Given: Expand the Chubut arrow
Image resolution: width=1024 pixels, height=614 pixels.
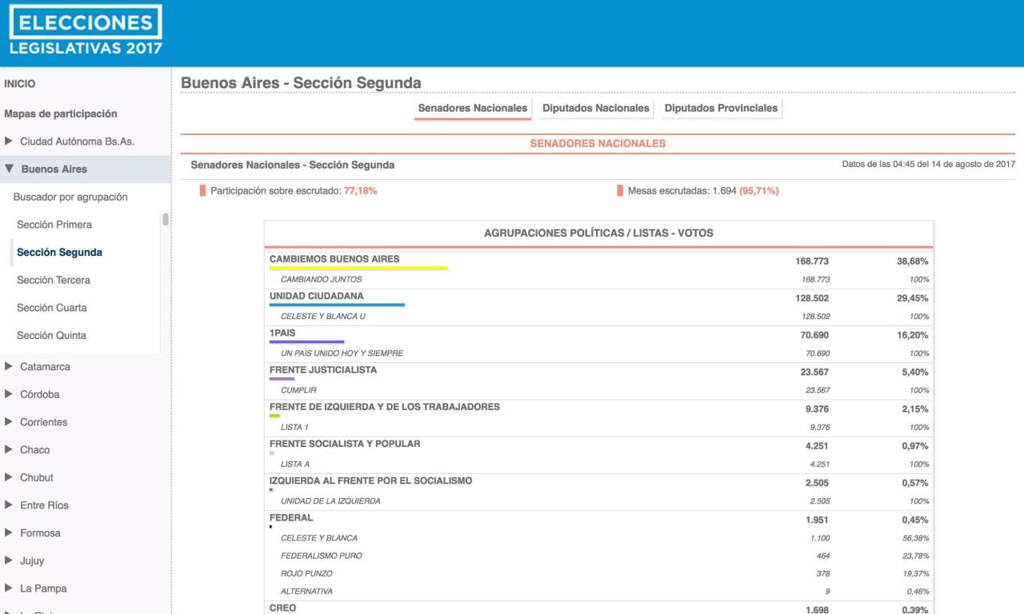Looking at the screenshot, I should click(9, 477).
